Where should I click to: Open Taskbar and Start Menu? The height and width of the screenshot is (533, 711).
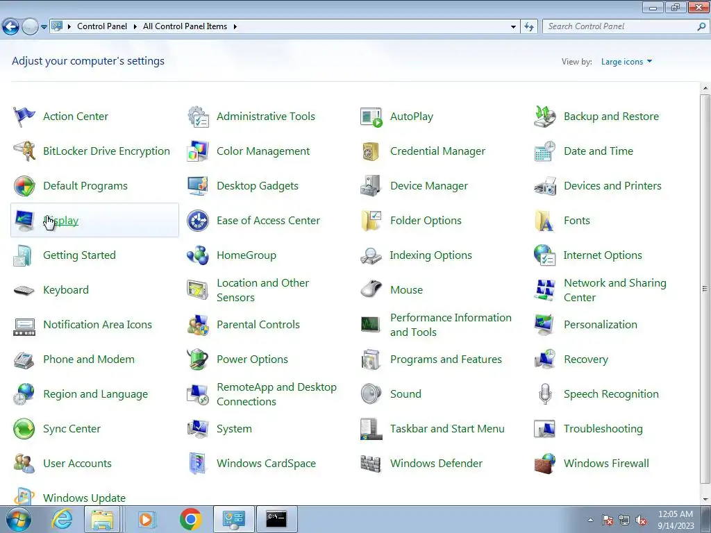click(447, 429)
